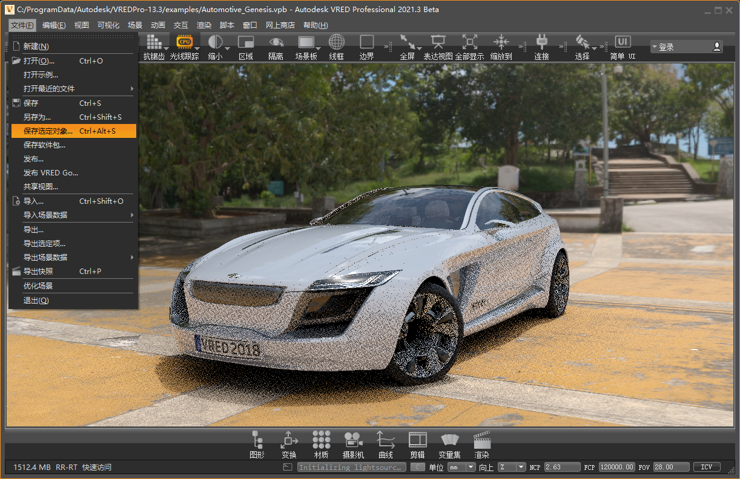Open the terminal icon in status bar
Screen dimensions: 740x479
click(288, 468)
